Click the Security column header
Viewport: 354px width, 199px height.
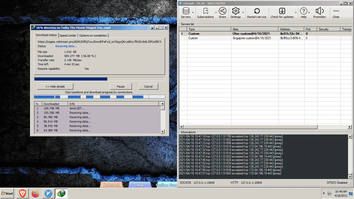click(x=329, y=29)
